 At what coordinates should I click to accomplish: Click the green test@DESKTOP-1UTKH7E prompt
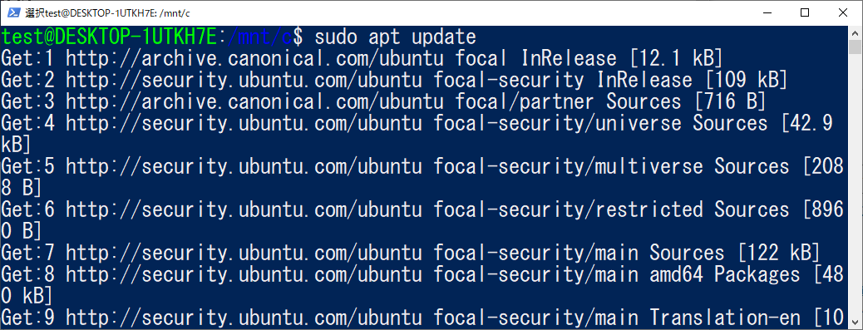(109, 37)
